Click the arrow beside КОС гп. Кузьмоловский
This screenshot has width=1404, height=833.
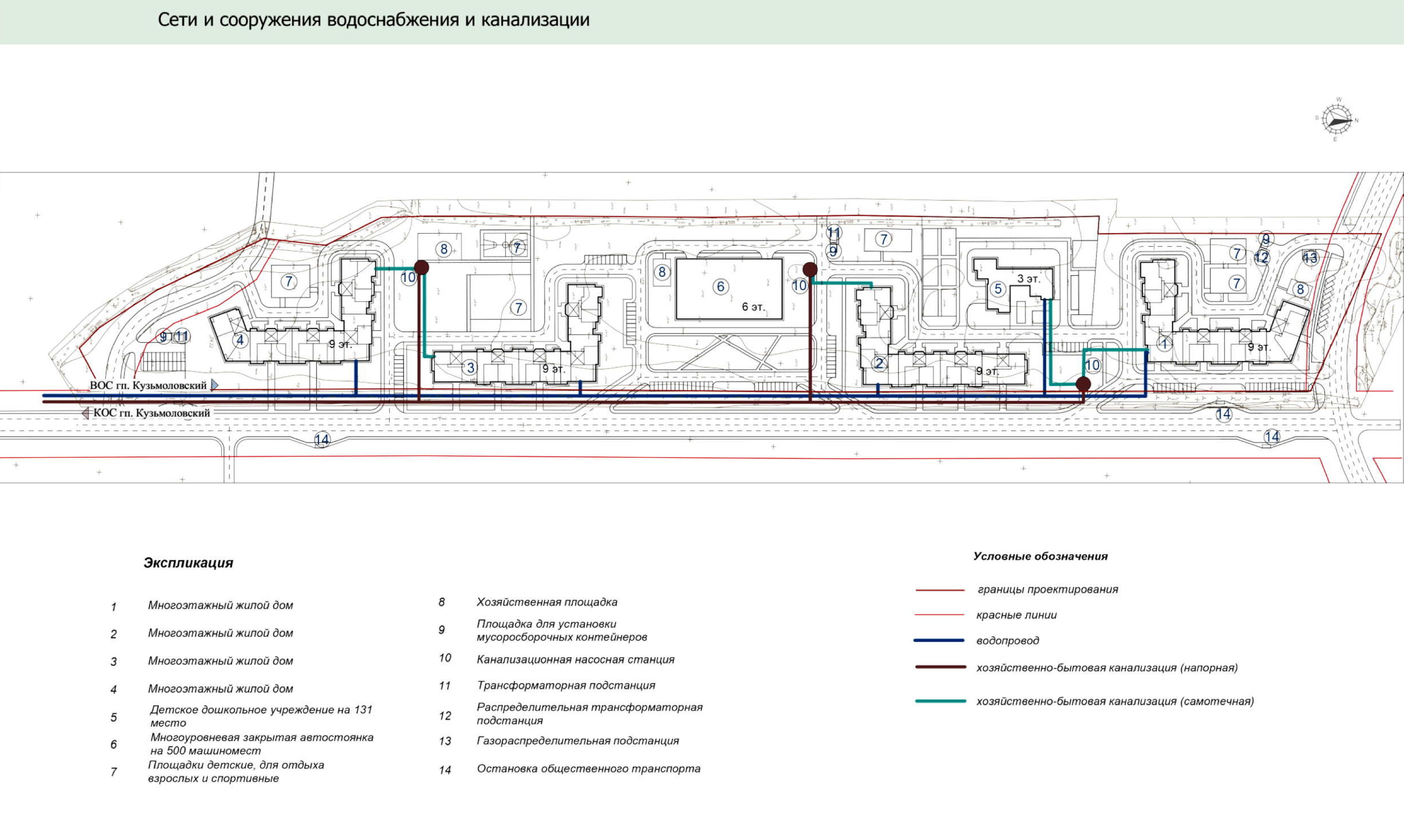85,413
